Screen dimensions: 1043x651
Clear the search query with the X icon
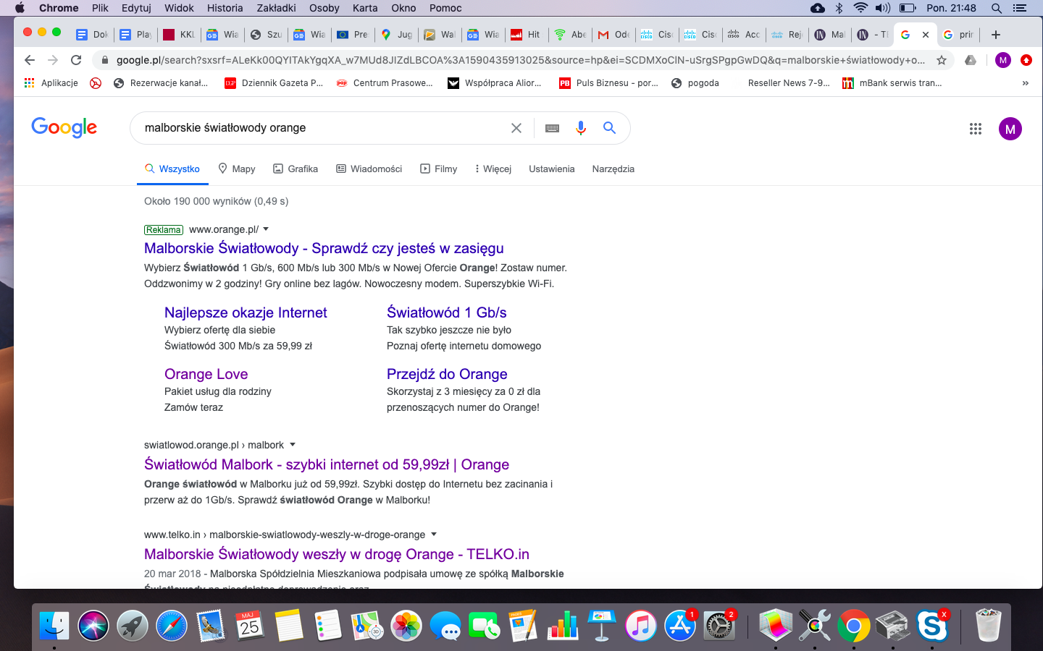point(516,128)
